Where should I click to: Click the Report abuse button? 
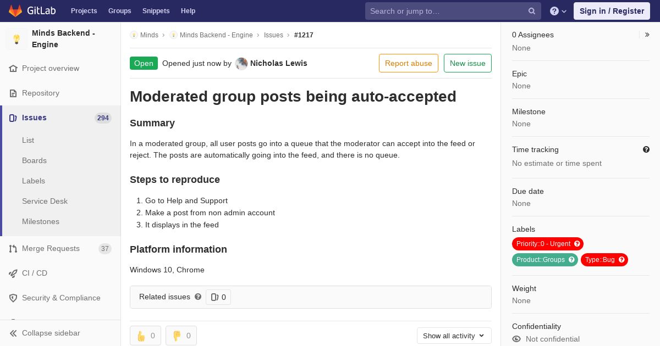(408, 63)
